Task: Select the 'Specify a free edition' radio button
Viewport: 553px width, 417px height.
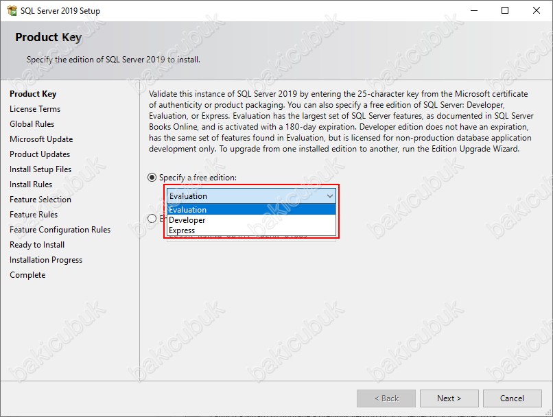Action: (152, 178)
